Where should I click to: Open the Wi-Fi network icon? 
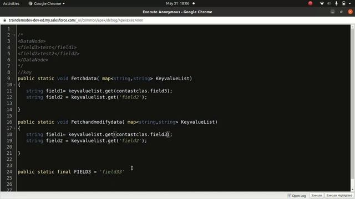click(x=322, y=3)
